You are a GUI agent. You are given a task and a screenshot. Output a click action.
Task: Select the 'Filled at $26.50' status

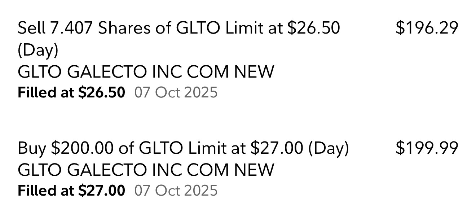pyautogui.click(x=71, y=92)
